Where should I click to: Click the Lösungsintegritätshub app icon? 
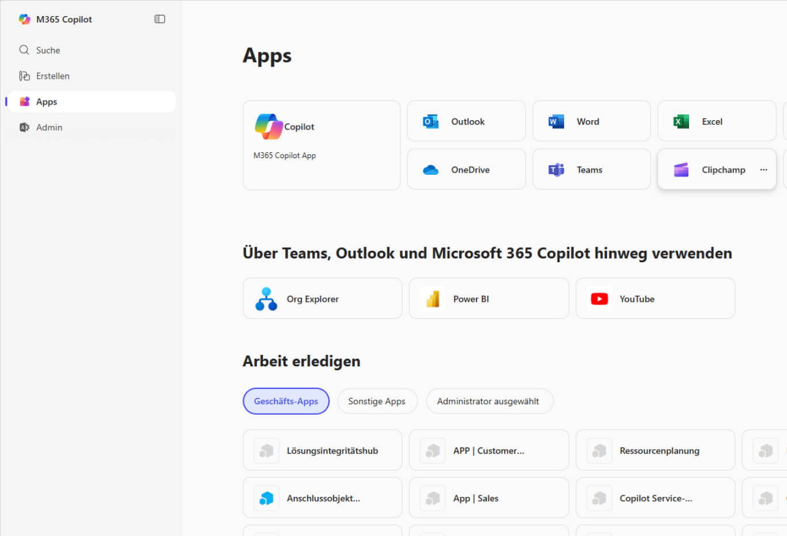click(266, 451)
